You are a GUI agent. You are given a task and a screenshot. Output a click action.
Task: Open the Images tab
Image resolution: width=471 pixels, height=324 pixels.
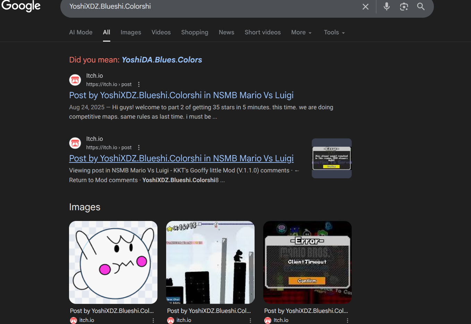click(131, 32)
